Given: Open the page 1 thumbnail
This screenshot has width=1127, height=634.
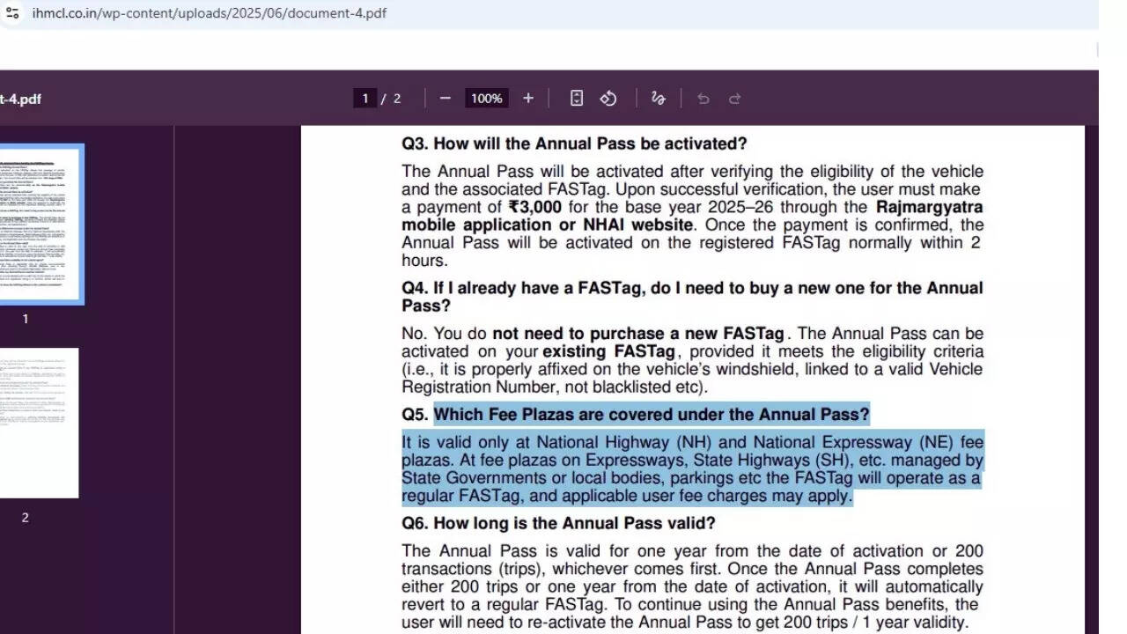Looking at the screenshot, I should point(41,225).
